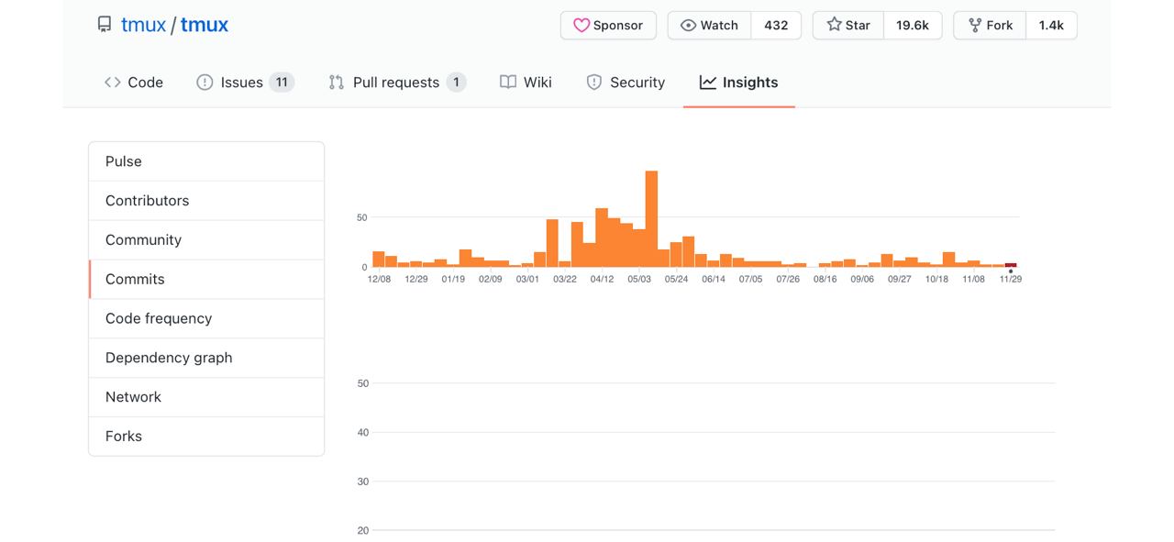Switch to the Pull requests tab
This screenshot has width=1174, height=542.
(x=397, y=83)
